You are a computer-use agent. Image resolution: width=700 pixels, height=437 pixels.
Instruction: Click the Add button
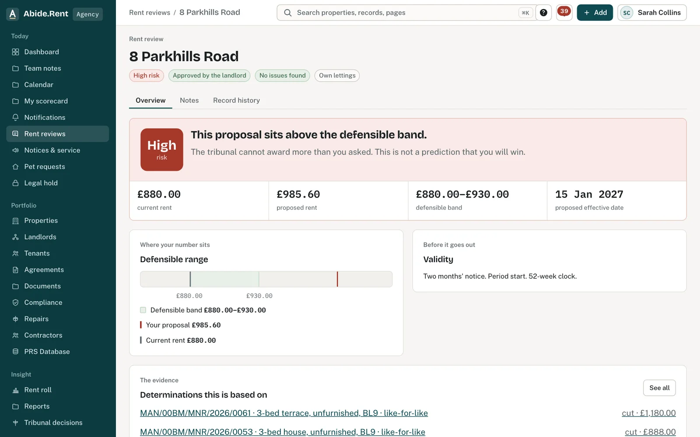point(595,13)
